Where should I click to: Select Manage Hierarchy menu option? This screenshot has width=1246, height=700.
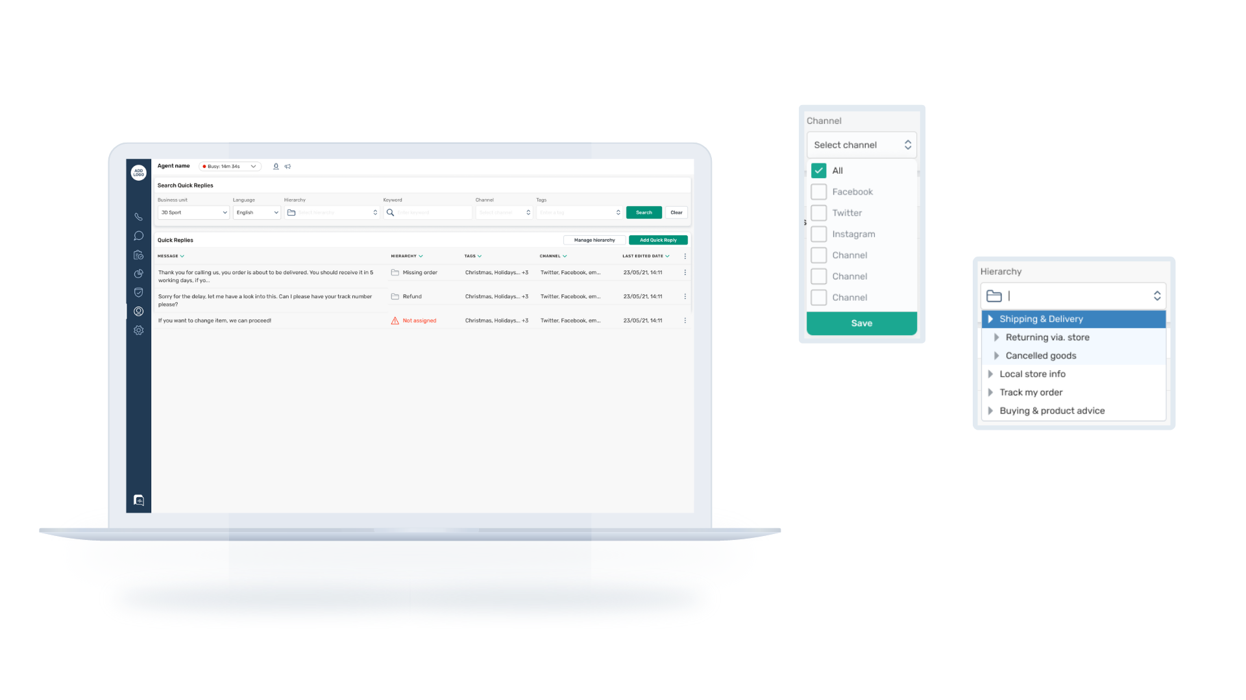pos(594,240)
